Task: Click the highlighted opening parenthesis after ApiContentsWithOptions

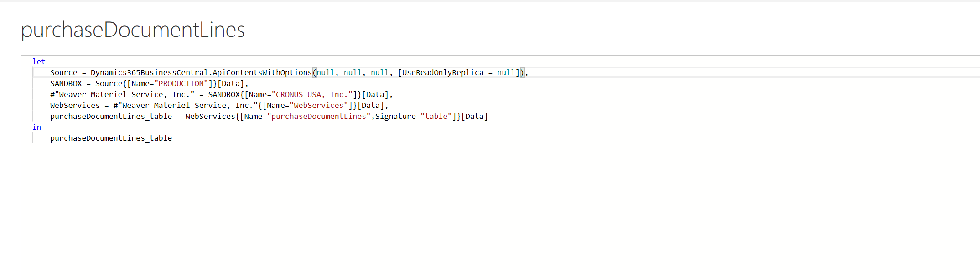Action: click(314, 72)
